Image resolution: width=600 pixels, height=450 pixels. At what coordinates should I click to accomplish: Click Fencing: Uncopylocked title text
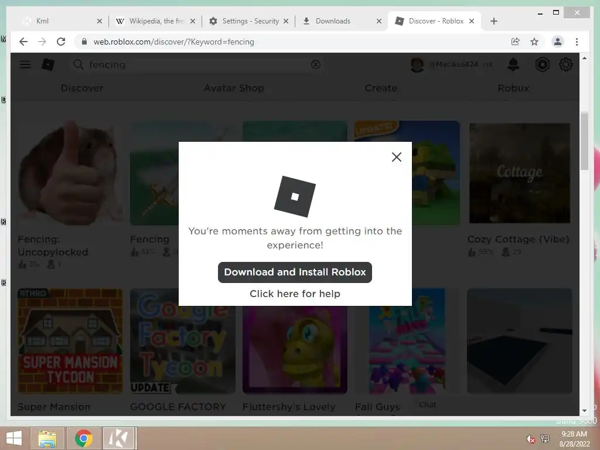point(53,246)
